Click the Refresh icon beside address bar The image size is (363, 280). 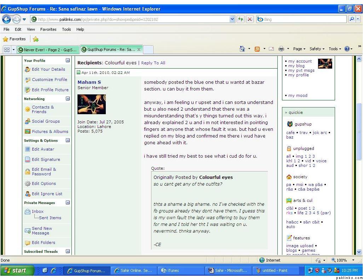(x=241, y=19)
